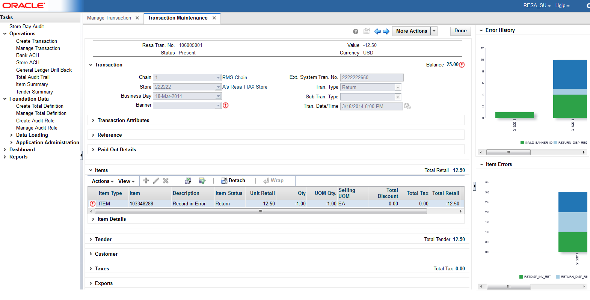Open Create Transaction in Tasks
The image size is (590, 300).
click(x=36, y=41)
